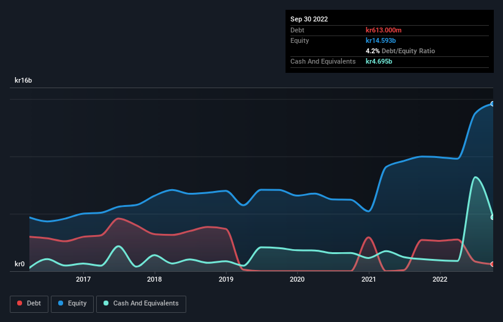Click the 2019 axis label
The width and height of the screenshot is (503, 322).
tap(226, 279)
